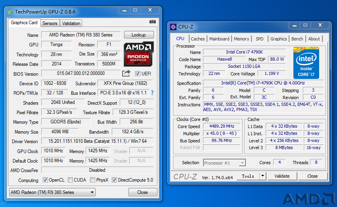Click the Cores value 4

tap(280, 162)
